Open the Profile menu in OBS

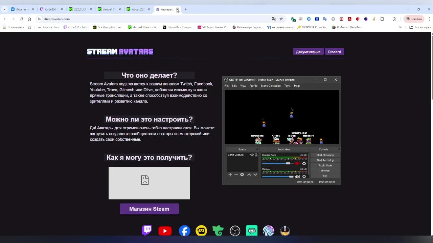(x=253, y=86)
